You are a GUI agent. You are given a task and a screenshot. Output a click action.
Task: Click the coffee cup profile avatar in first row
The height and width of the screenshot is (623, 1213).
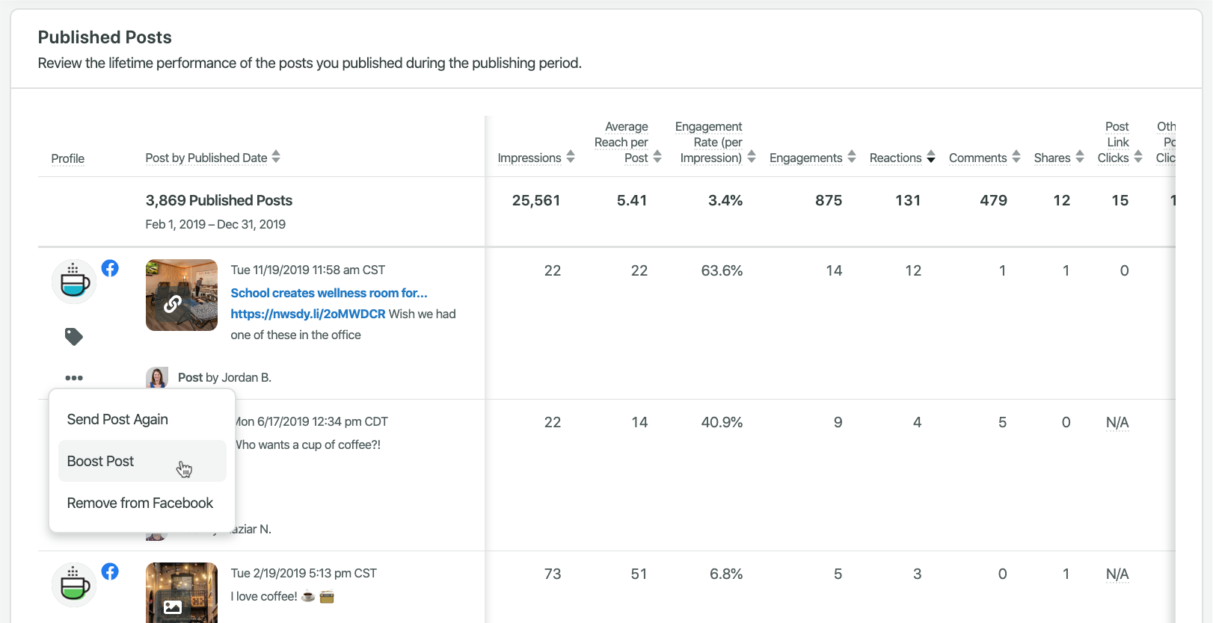coord(74,282)
